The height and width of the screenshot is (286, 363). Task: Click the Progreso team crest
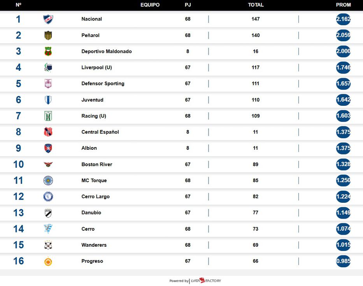coord(48,261)
